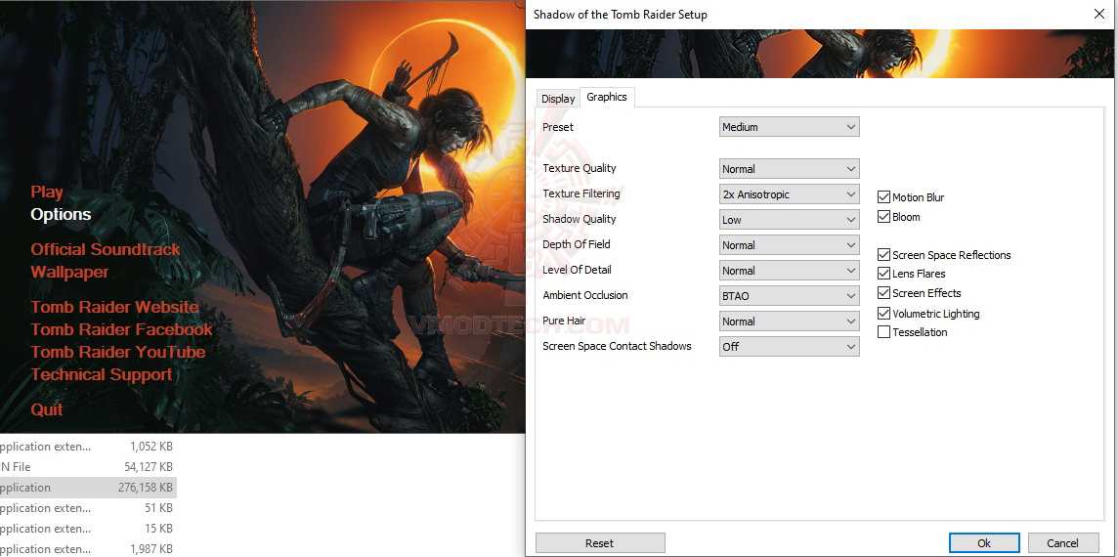Screen dimensions: 1118x557
Task: Click the Pure Hair label
Action: tap(564, 321)
